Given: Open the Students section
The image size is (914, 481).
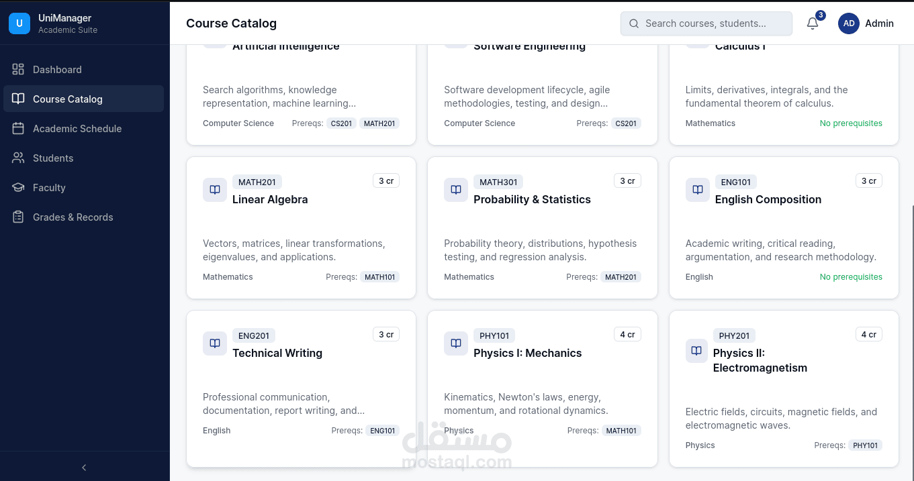Looking at the screenshot, I should tap(53, 158).
